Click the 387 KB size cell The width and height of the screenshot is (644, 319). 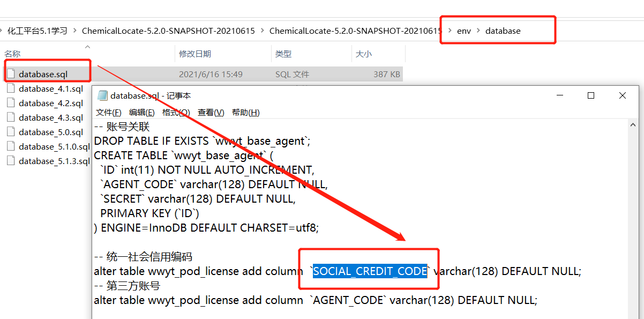point(387,74)
